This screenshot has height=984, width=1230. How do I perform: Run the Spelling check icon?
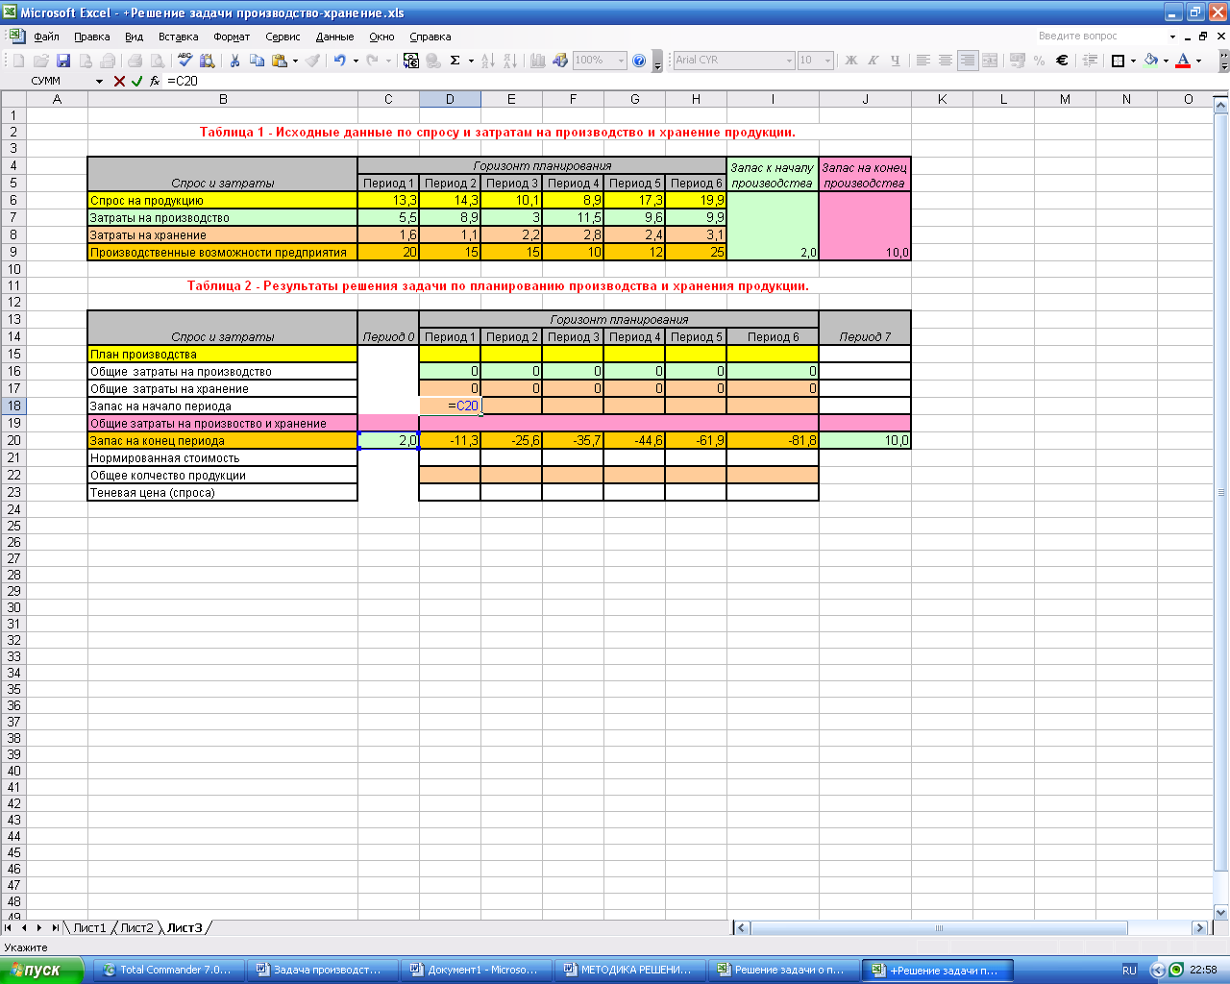coord(185,61)
